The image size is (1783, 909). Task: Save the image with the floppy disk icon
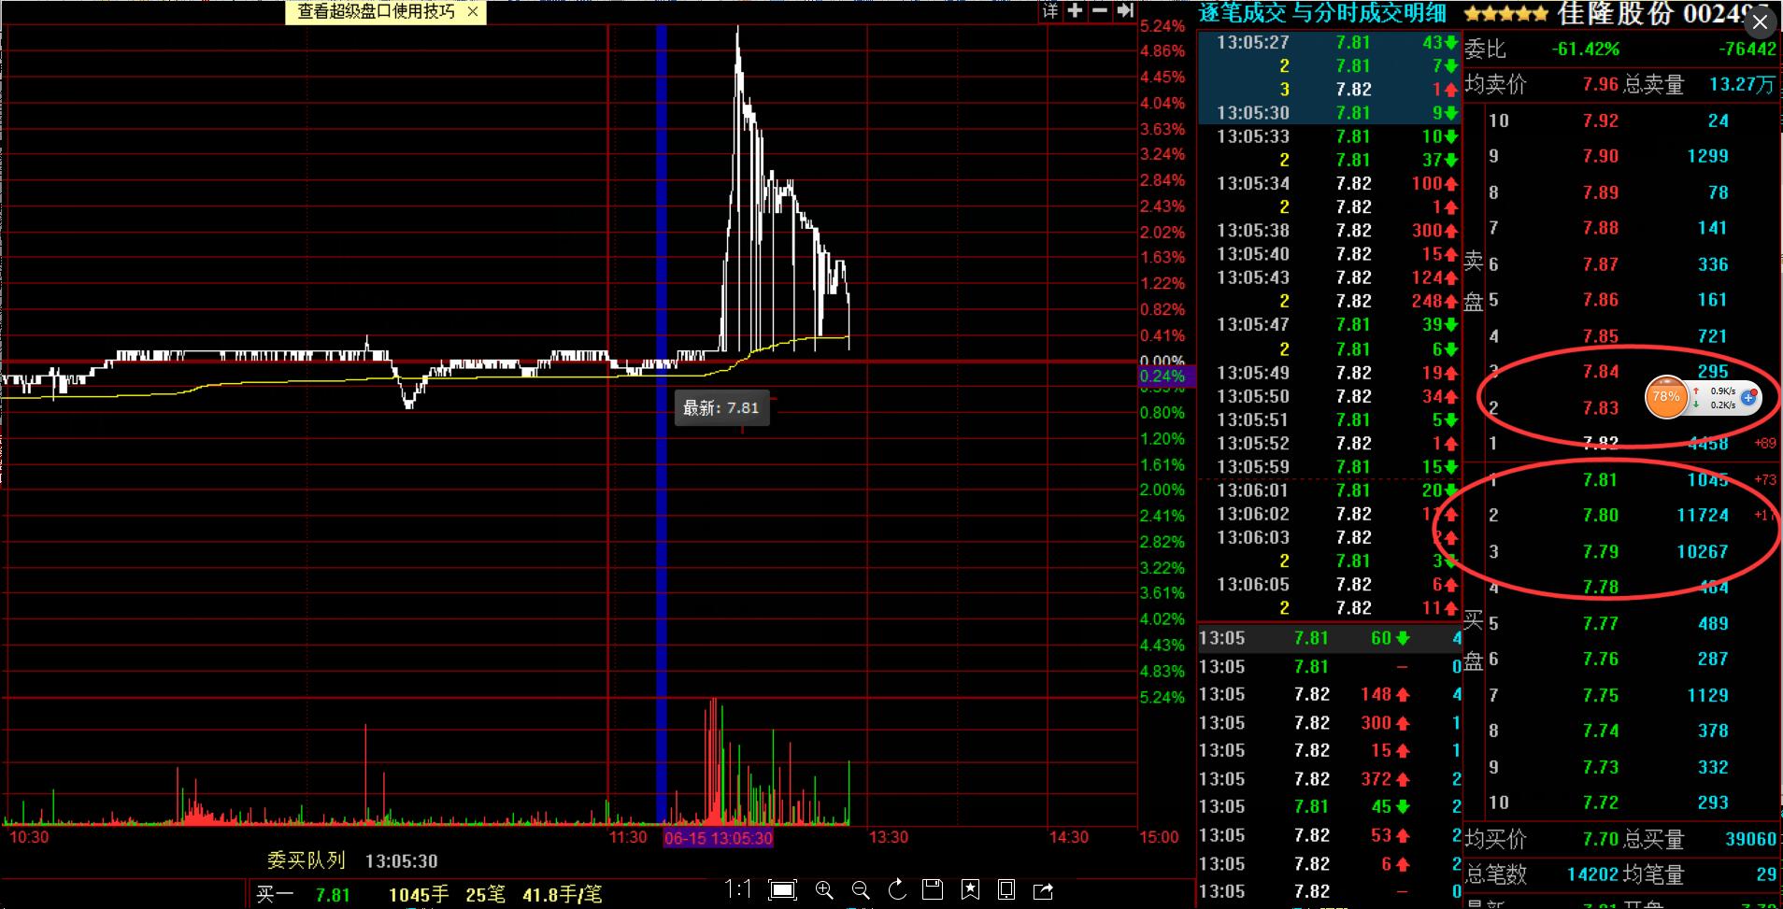tap(932, 889)
